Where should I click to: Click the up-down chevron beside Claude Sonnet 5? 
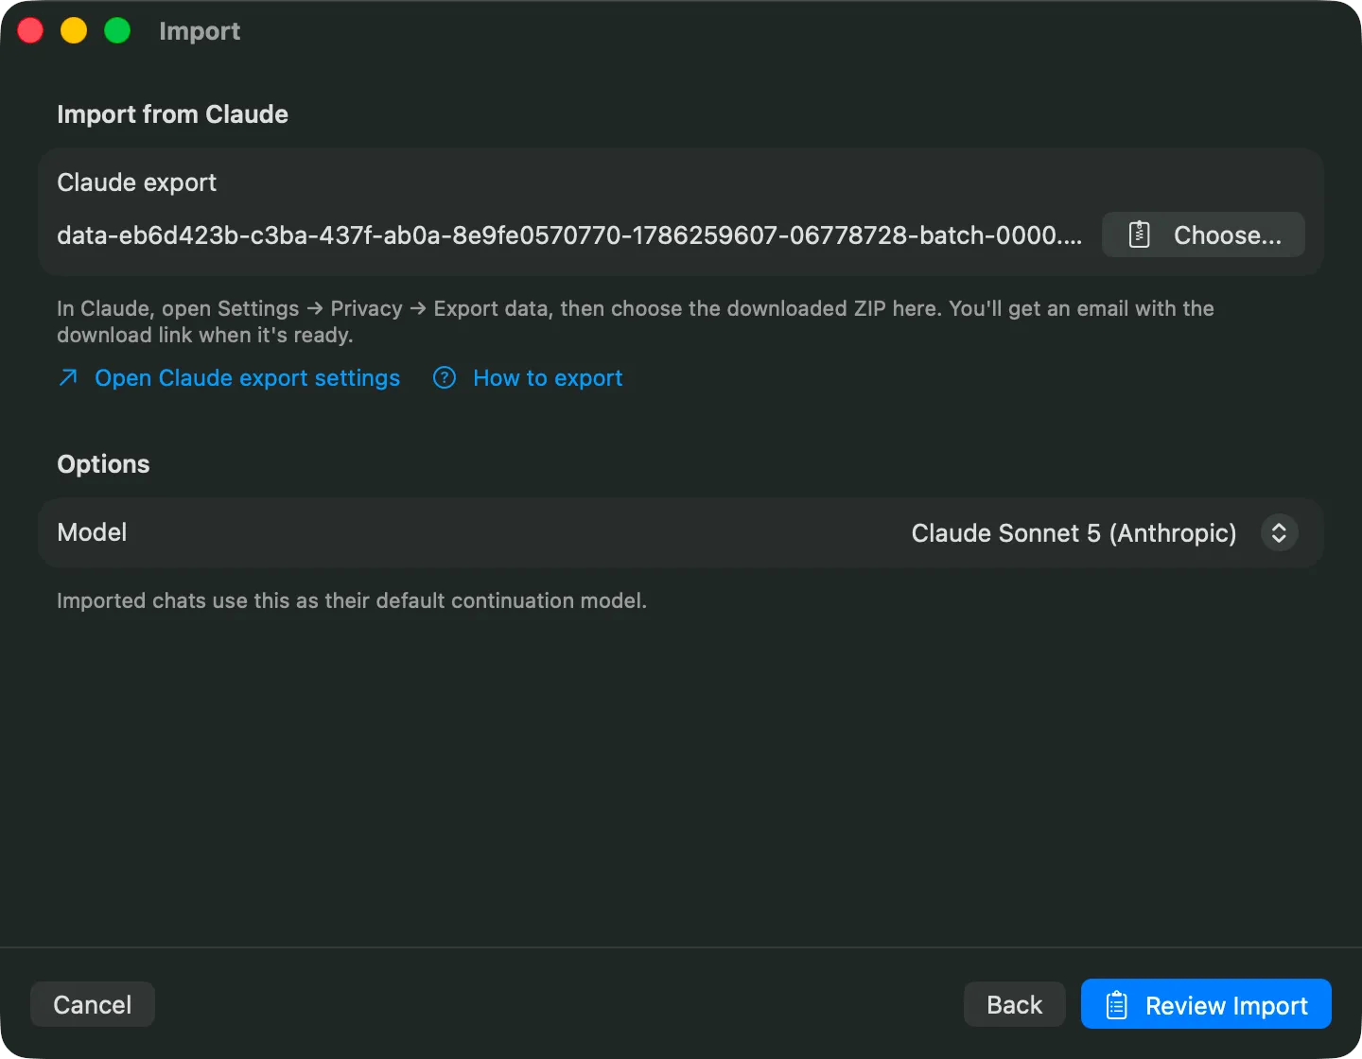click(x=1279, y=533)
